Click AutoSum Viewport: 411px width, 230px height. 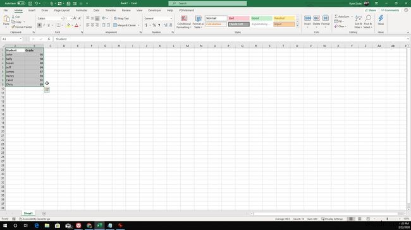pyautogui.click(x=342, y=16)
